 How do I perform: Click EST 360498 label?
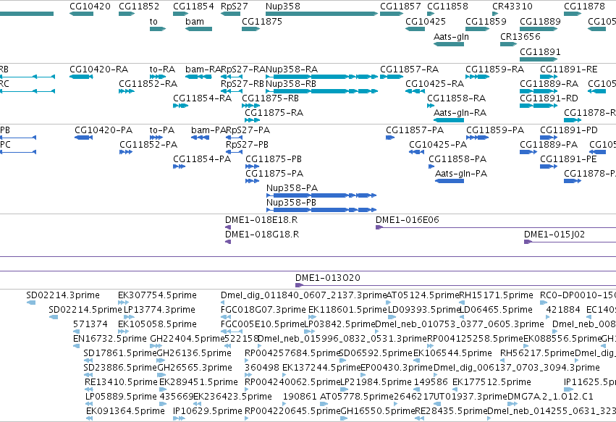(261, 368)
